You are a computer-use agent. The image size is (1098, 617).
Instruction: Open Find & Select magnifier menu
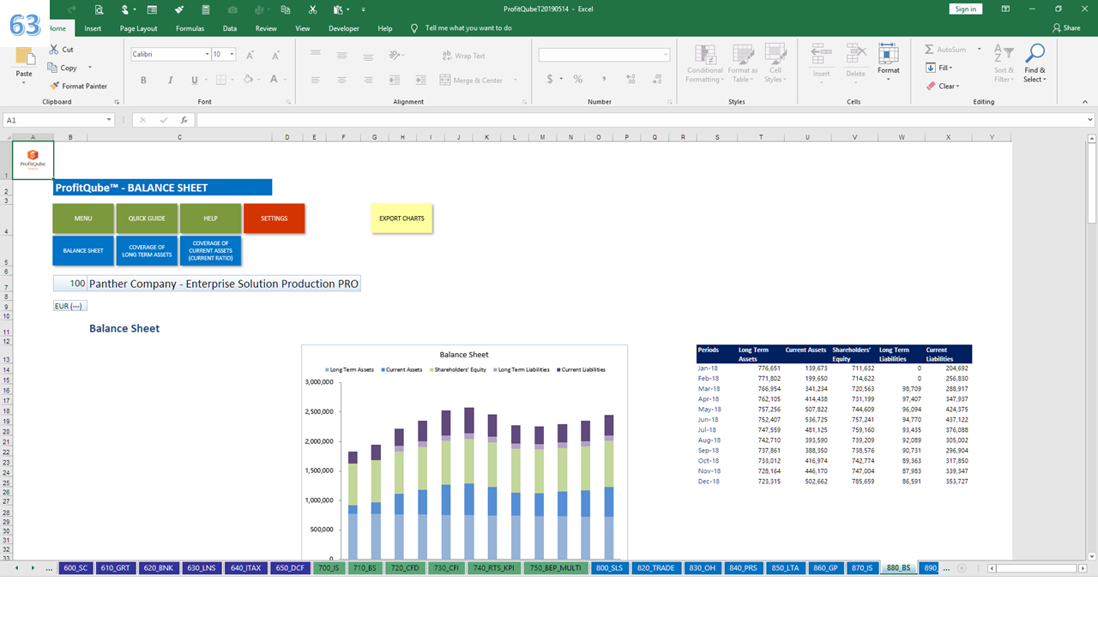coord(1035,64)
